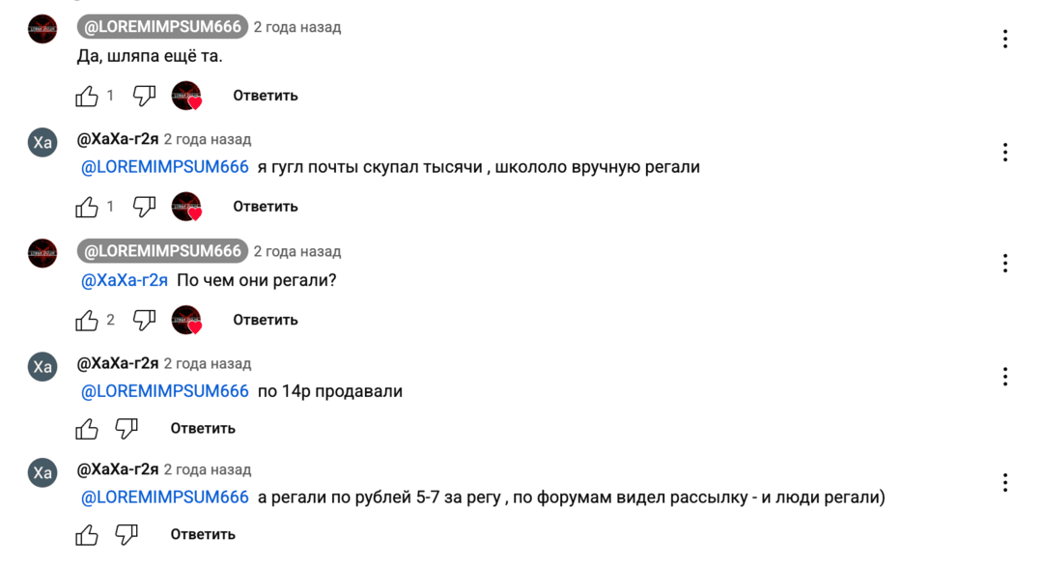Viewport: 1043px width, 567px height.
Task: Click "Ответить" under the last comment
Action: [x=202, y=533]
